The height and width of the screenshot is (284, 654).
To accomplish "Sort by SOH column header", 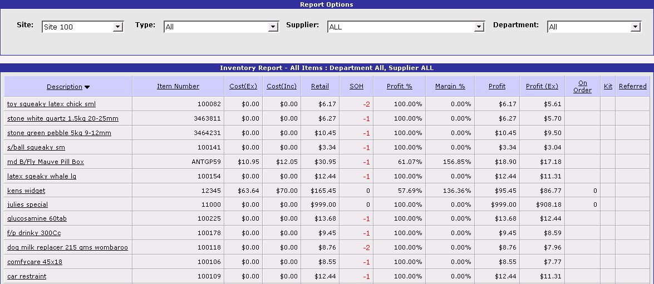I will pyautogui.click(x=356, y=86).
